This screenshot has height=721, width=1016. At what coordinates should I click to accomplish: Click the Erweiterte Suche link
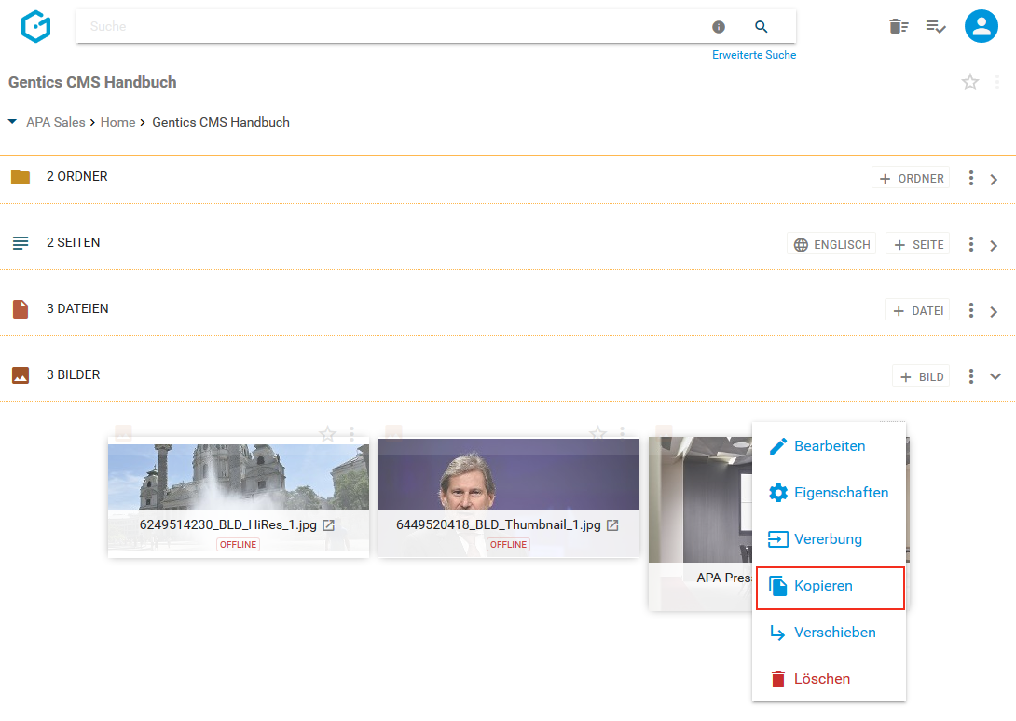pyautogui.click(x=753, y=55)
